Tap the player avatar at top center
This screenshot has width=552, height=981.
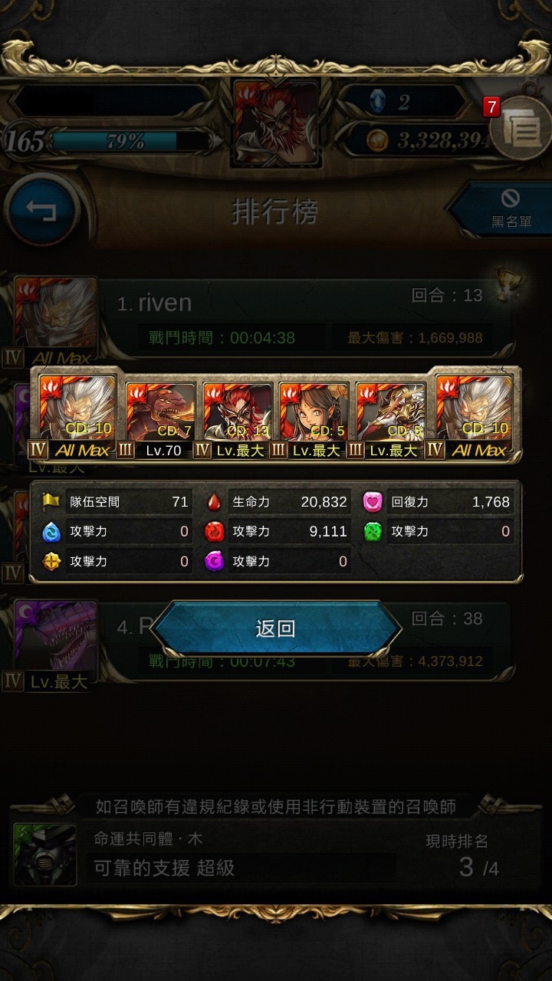276,121
